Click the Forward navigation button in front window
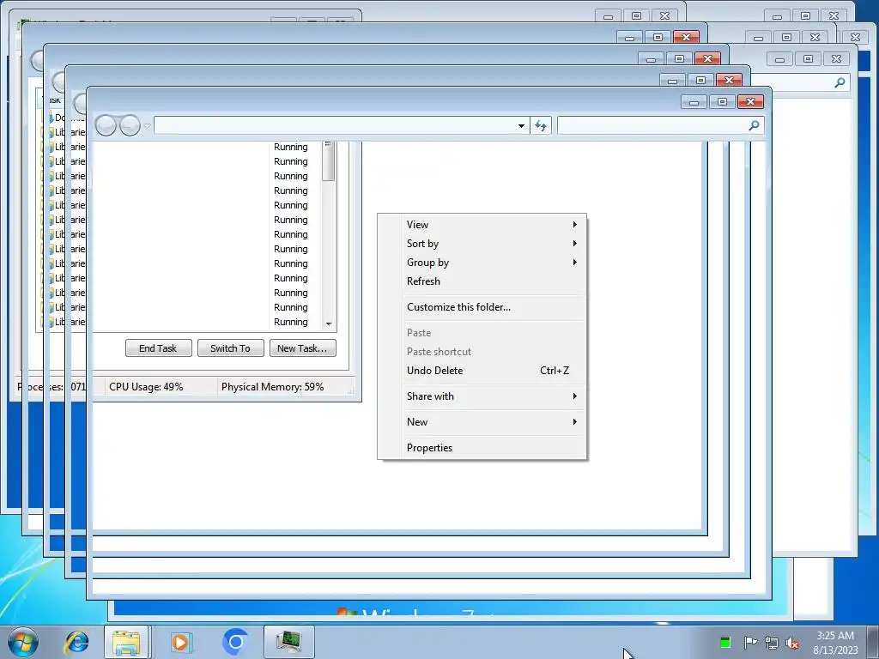The height and width of the screenshot is (659, 879). (130, 125)
